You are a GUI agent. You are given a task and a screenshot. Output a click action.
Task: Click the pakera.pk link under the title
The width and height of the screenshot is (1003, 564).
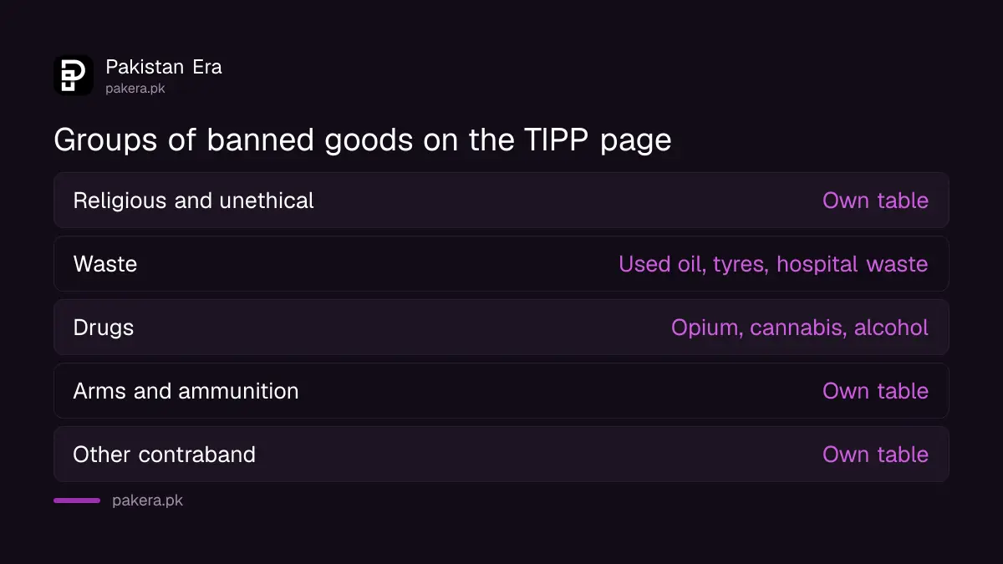tap(135, 89)
